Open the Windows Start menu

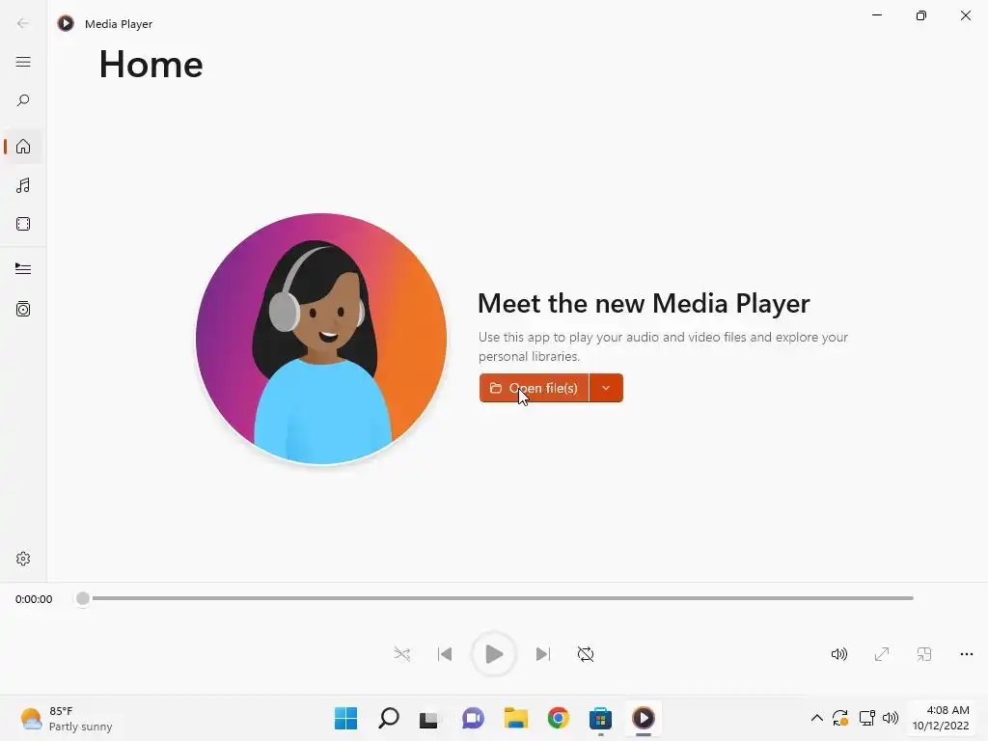coord(346,718)
